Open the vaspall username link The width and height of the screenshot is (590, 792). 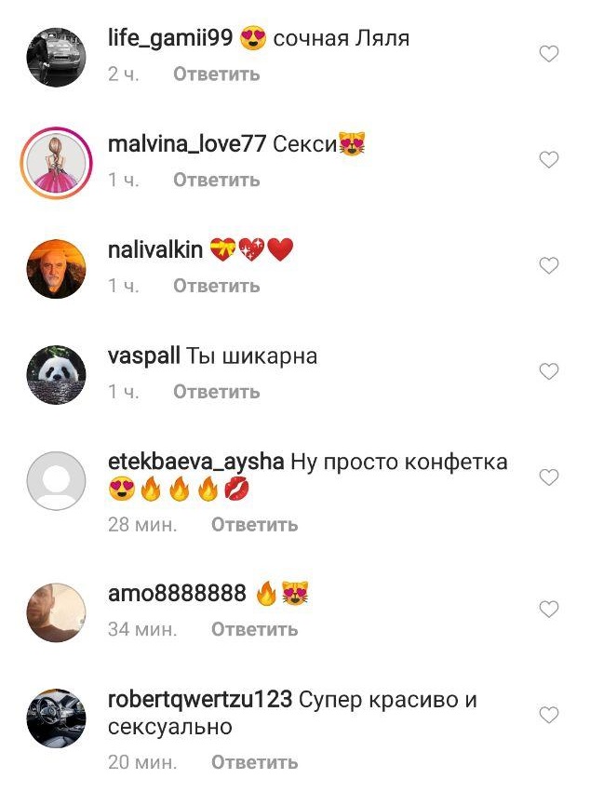click(144, 356)
